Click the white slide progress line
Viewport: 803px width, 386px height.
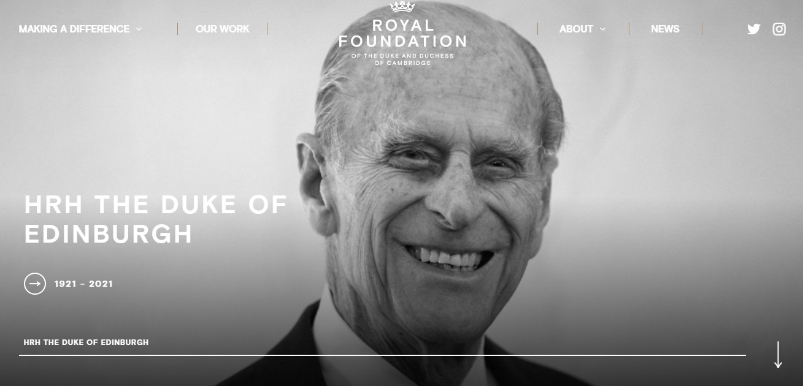click(382, 355)
